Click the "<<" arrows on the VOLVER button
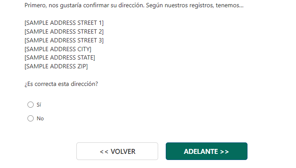The height and width of the screenshot is (168, 296). (x=104, y=152)
